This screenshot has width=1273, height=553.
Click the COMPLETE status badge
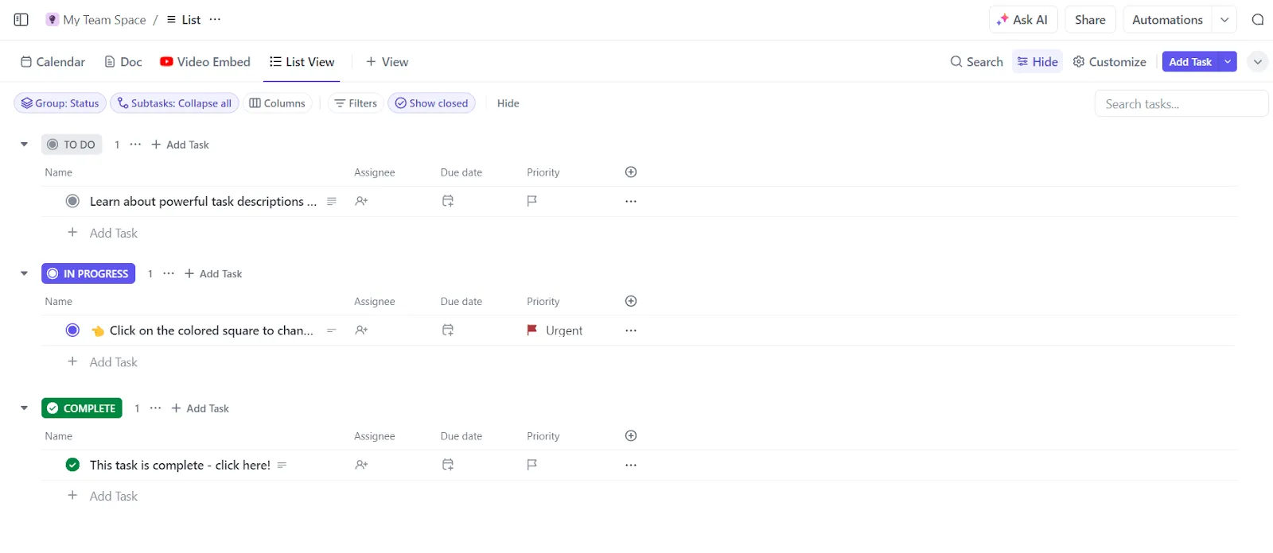pyautogui.click(x=82, y=408)
